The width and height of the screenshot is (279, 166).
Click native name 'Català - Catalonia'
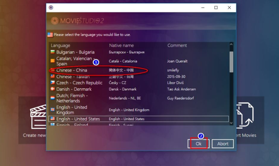(123, 61)
